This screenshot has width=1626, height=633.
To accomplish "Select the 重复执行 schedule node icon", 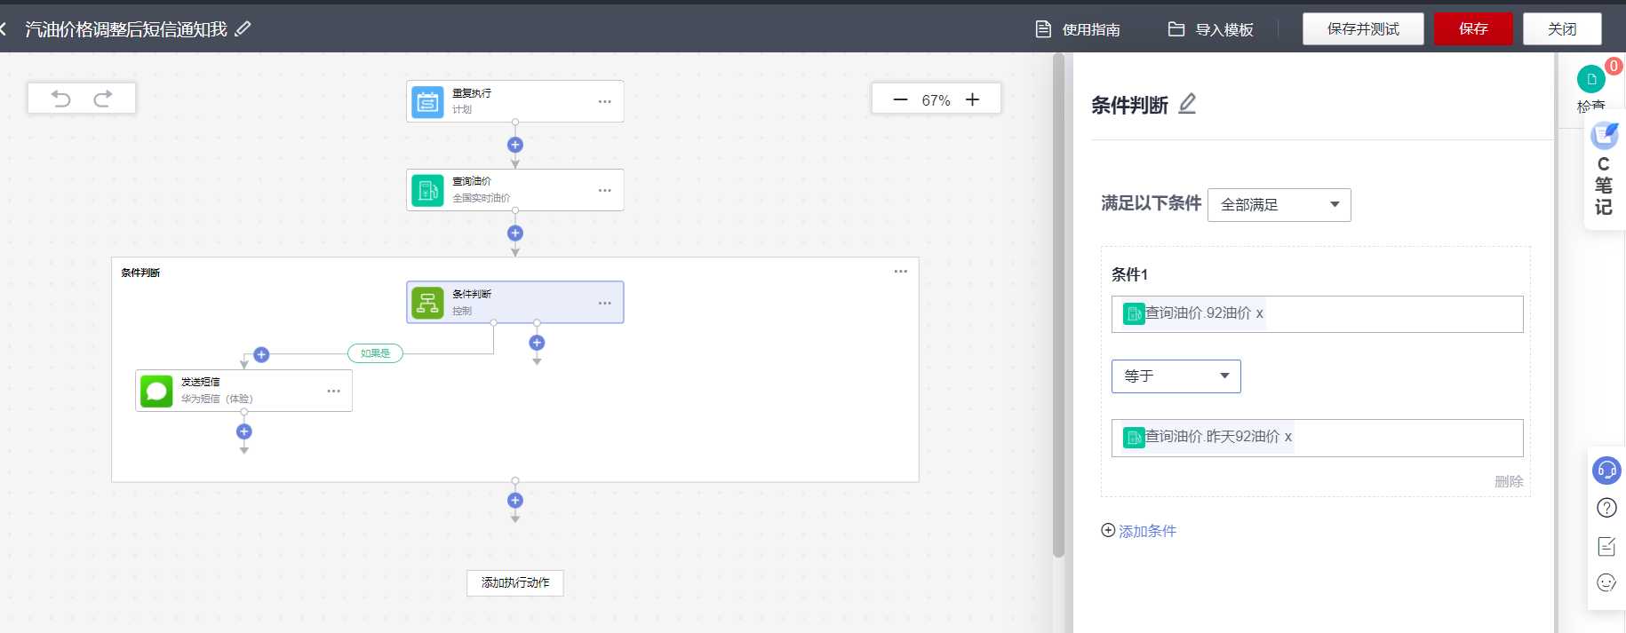I will point(427,102).
